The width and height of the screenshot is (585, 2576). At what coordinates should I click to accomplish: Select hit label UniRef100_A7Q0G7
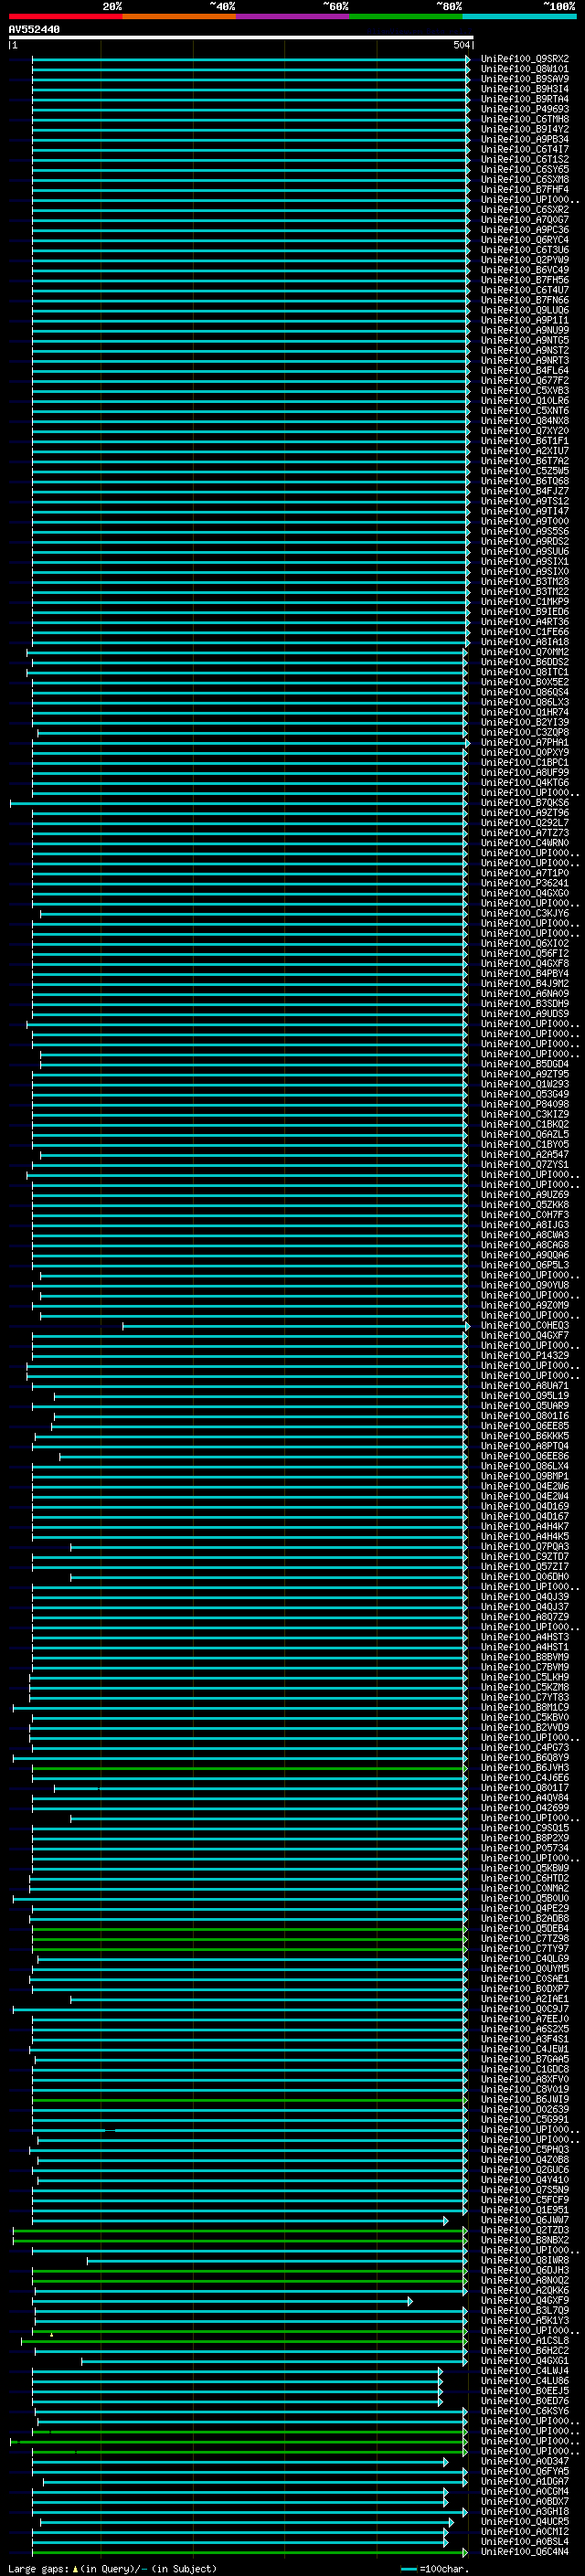coord(524,220)
